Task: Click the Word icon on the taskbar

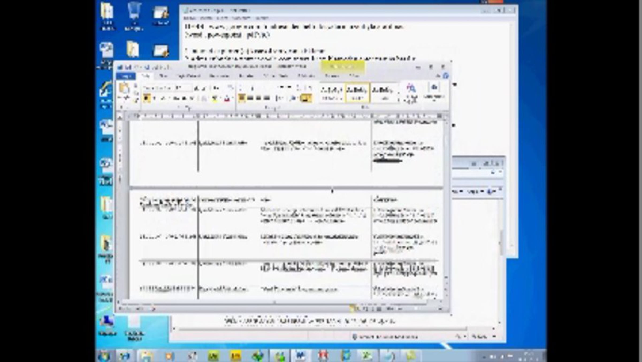Action: click(x=300, y=356)
